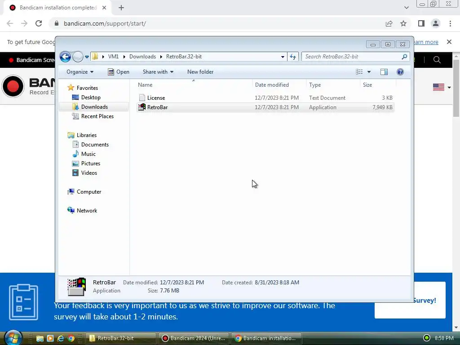
Task: Open the address bar history dropdown
Action: point(283,57)
